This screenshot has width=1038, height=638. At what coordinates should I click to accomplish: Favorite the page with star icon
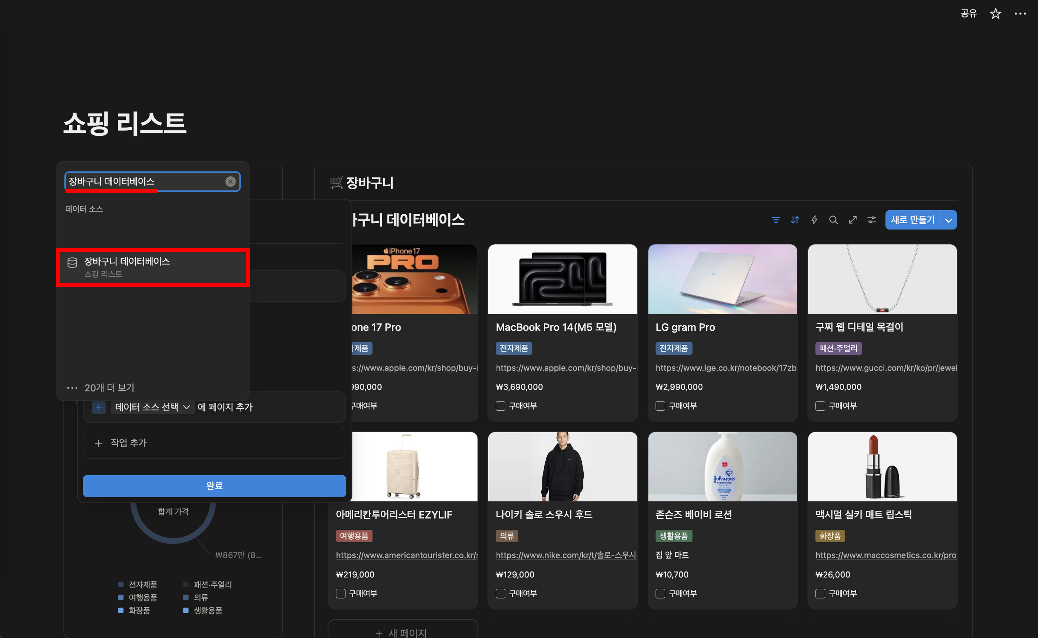click(995, 13)
